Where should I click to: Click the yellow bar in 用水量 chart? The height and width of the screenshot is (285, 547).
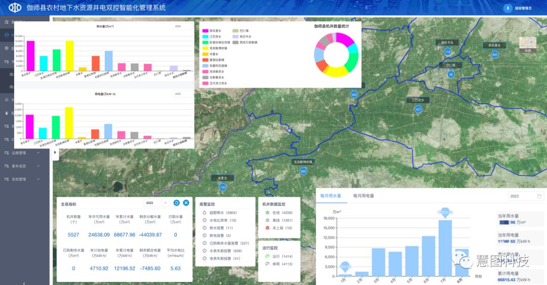coord(70,56)
